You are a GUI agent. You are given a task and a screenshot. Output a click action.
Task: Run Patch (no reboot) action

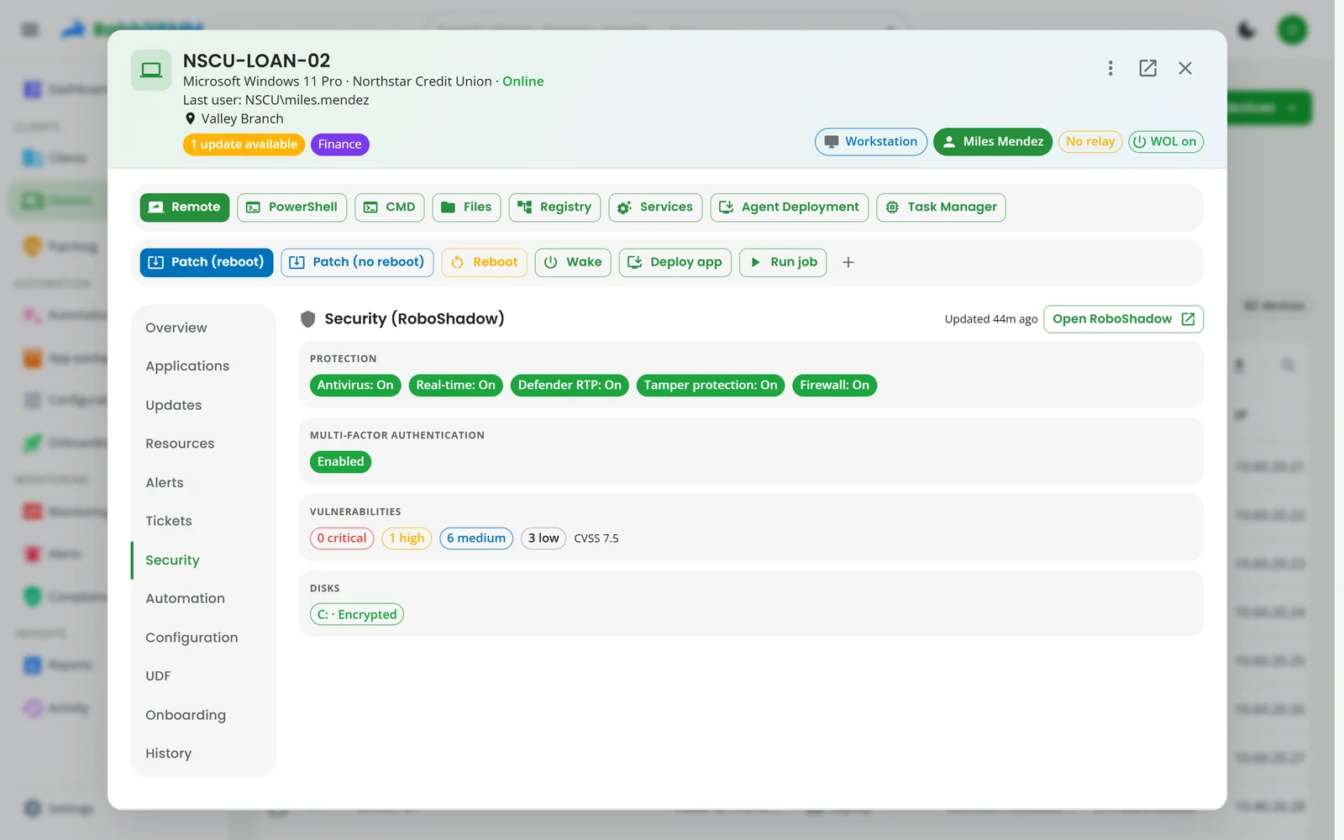tap(358, 262)
